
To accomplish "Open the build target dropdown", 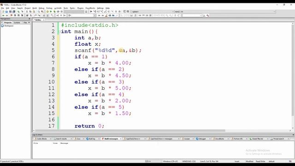I will pos(74,12).
